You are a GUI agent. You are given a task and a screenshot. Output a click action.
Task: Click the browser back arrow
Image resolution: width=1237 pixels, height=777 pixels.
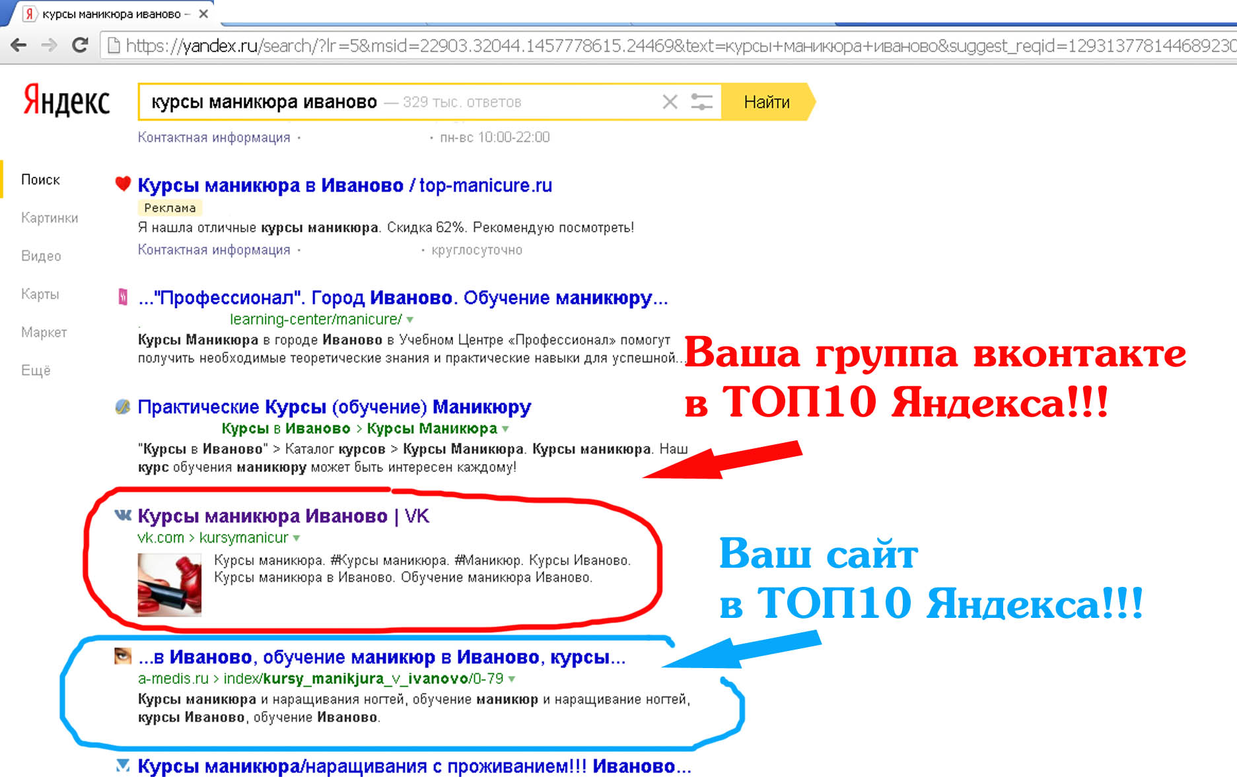tap(18, 45)
